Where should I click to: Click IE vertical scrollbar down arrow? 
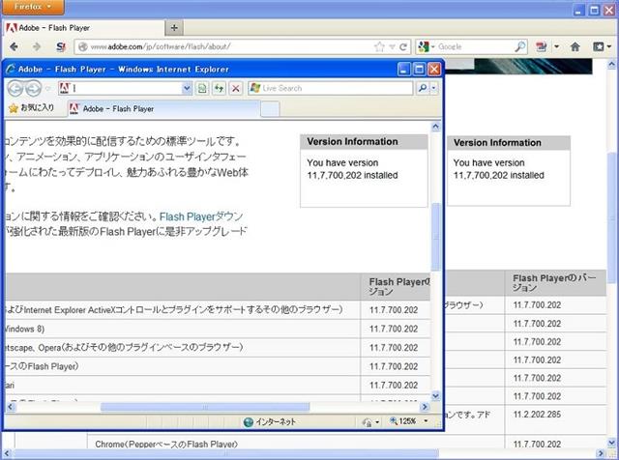click(435, 395)
